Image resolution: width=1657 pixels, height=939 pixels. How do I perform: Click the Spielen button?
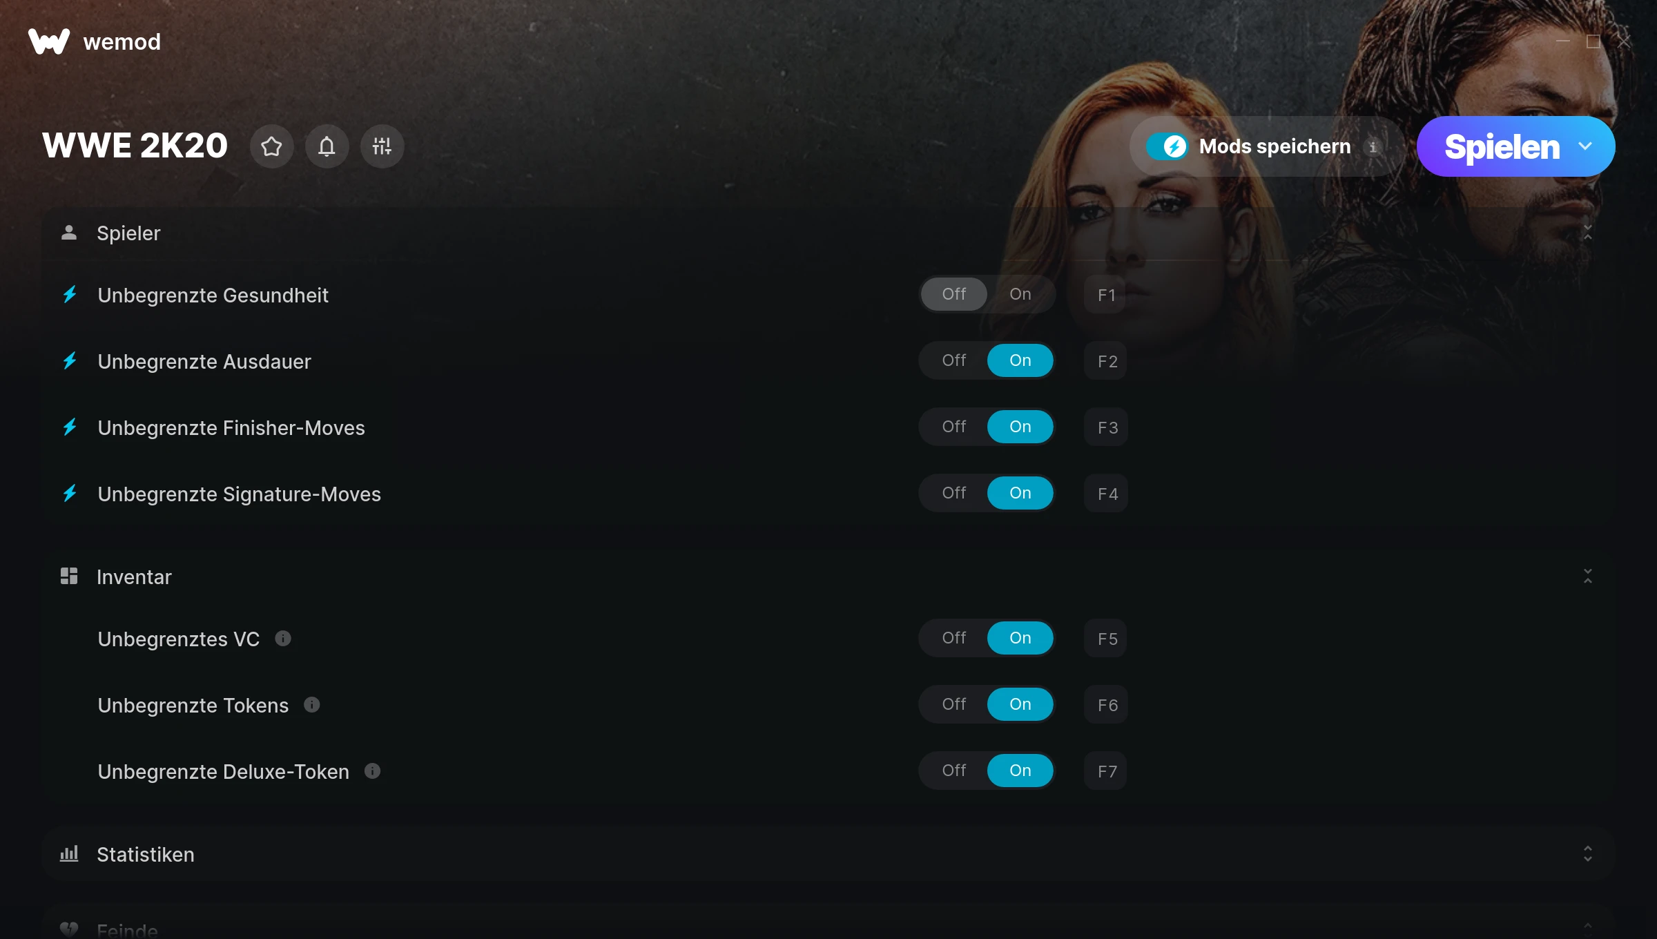click(1502, 146)
